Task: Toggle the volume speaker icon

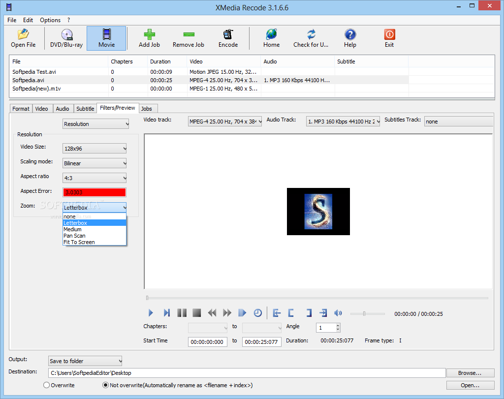Action: [x=338, y=313]
